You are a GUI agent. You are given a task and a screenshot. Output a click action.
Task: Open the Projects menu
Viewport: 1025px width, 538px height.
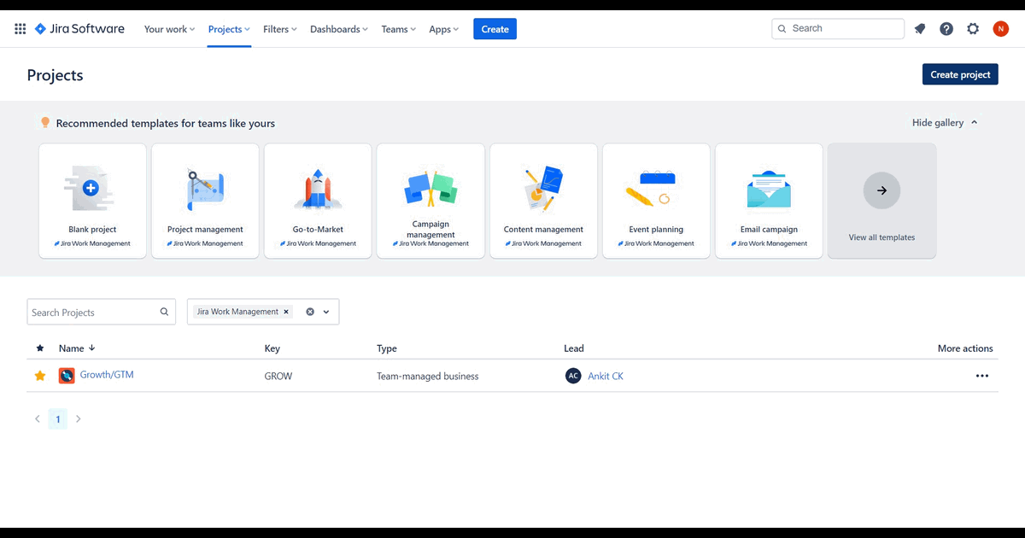pos(229,29)
